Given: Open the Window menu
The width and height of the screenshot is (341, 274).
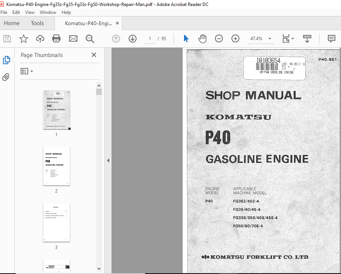Looking at the screenshot, I should 48,12.
